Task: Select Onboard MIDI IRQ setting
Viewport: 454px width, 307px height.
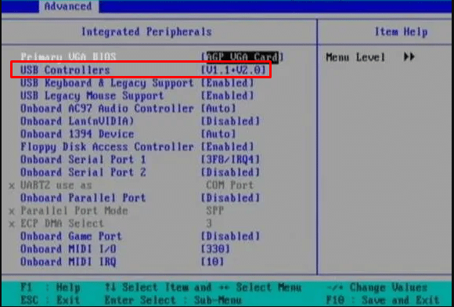Action: click(x=68, y=262)
